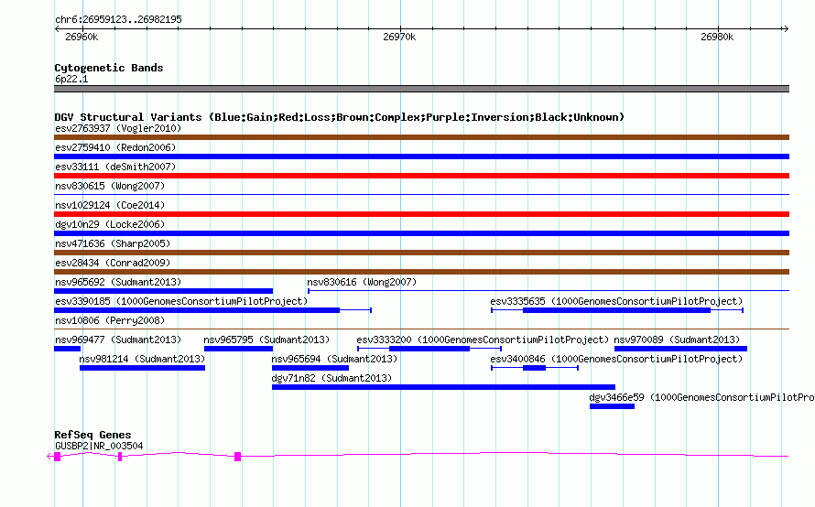Open the dgv3466e59 variant label

click(x=701, y=397)
